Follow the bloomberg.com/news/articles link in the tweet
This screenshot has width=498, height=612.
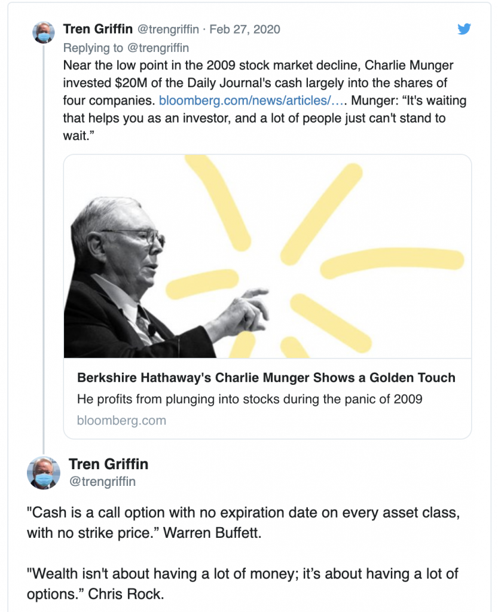pyautogui.click(x=252, y=100)
